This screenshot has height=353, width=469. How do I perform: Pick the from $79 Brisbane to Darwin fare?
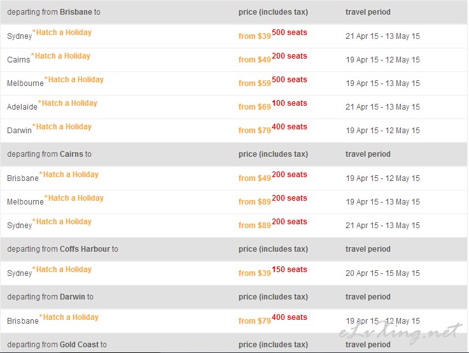point(255,131)
